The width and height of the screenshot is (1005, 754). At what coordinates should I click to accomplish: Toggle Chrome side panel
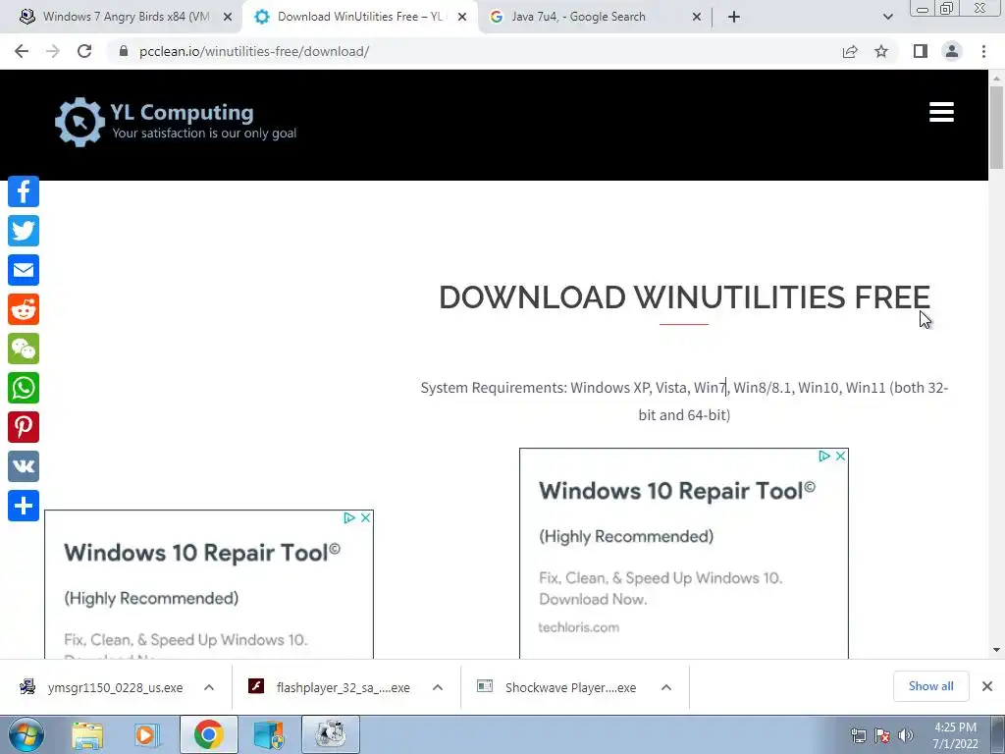pyautogui.click(x=921, y=51)
